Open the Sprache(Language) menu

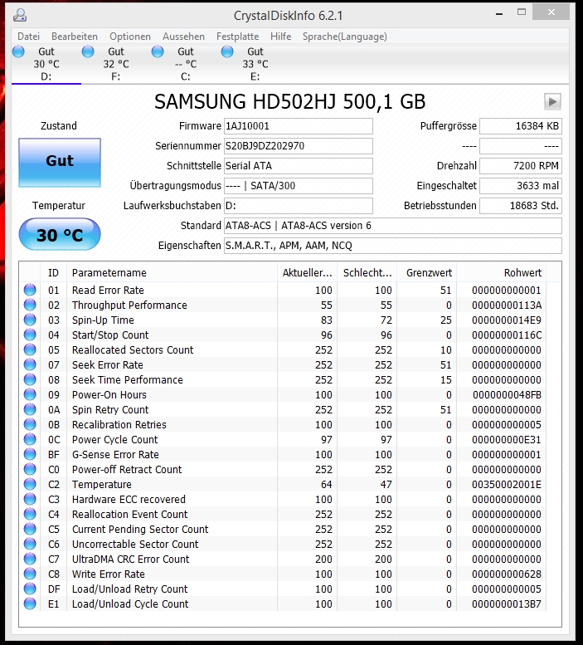click(x=345, y=37)
